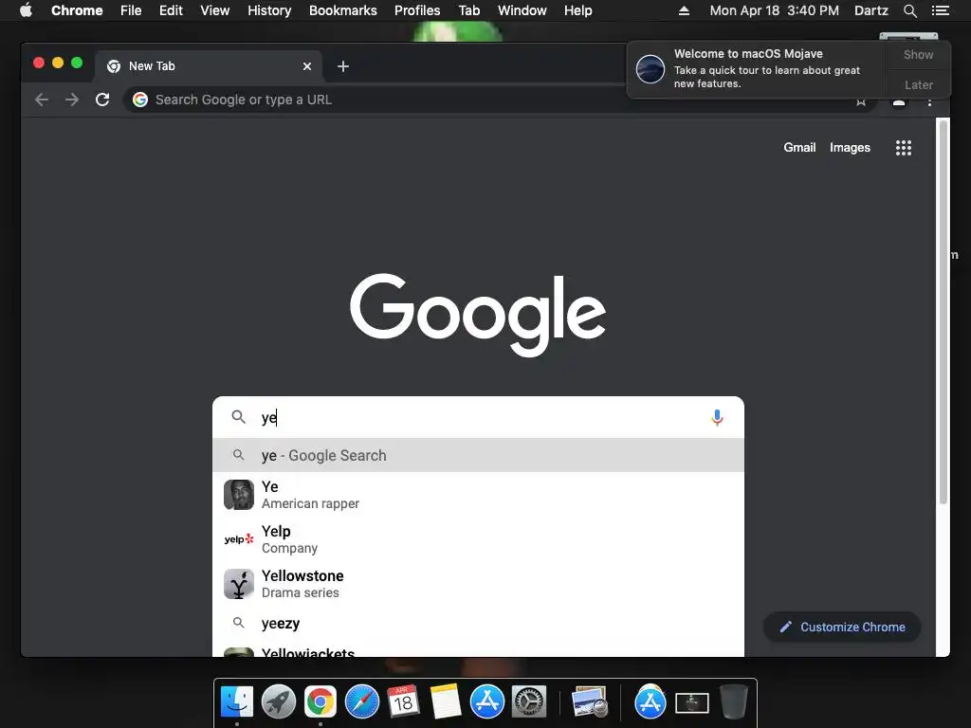Select the Yellowstone Drama series suggestion
The height and width of the screenshot is (728, 971).
(478, 584)
